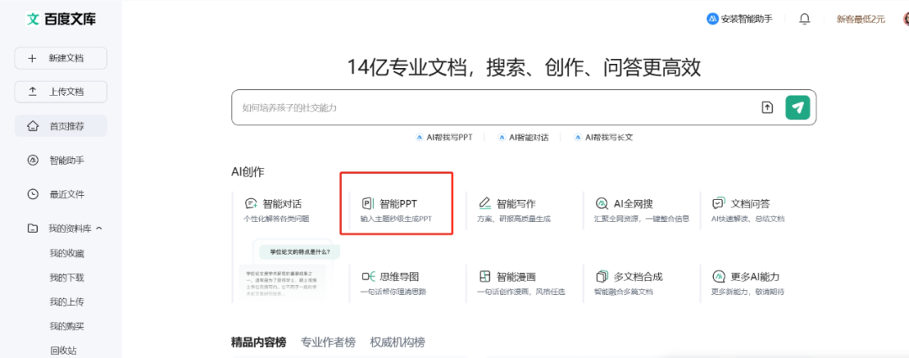Open 我的下载 in the library tree
Image resolution: width=909 pixels, height=358 pixels.
click(x=66, y=277)
